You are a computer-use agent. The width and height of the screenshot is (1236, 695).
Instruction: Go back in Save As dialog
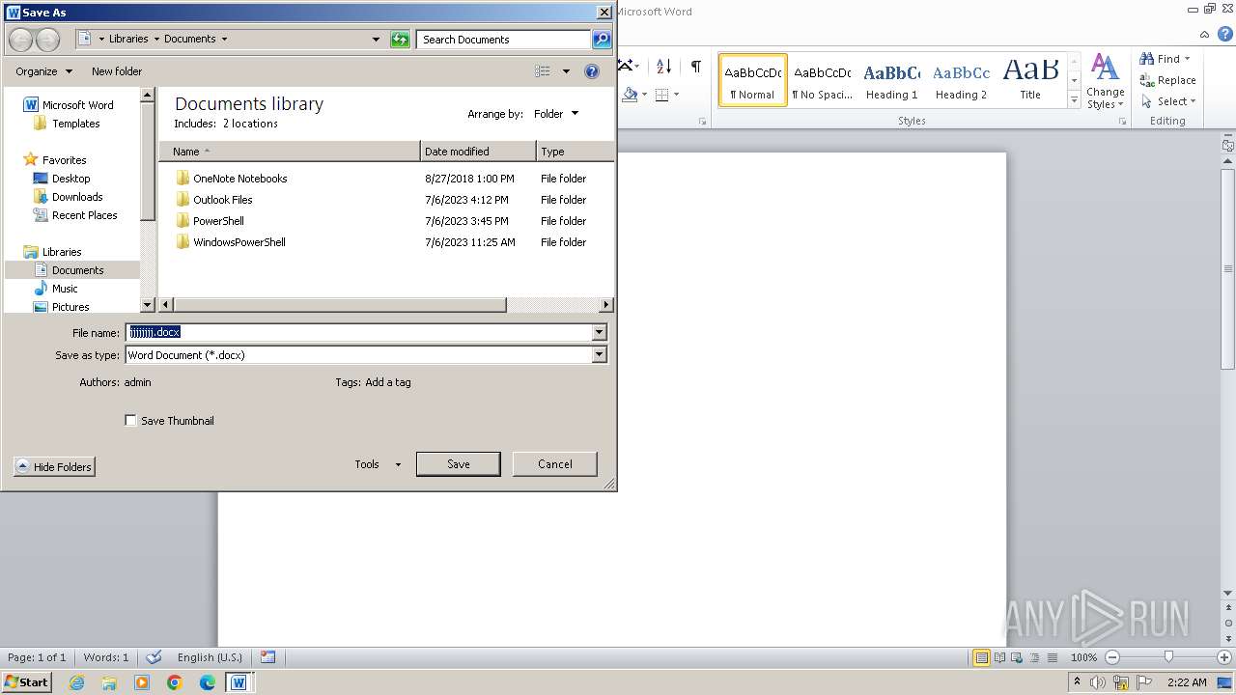[x=20, y=40]
